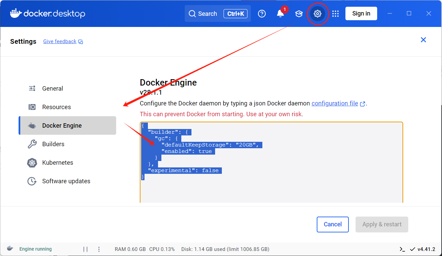The height and width of the screenshot is (256, 442).
Task: Select the Docker Engine section
Action: (67, 126)
